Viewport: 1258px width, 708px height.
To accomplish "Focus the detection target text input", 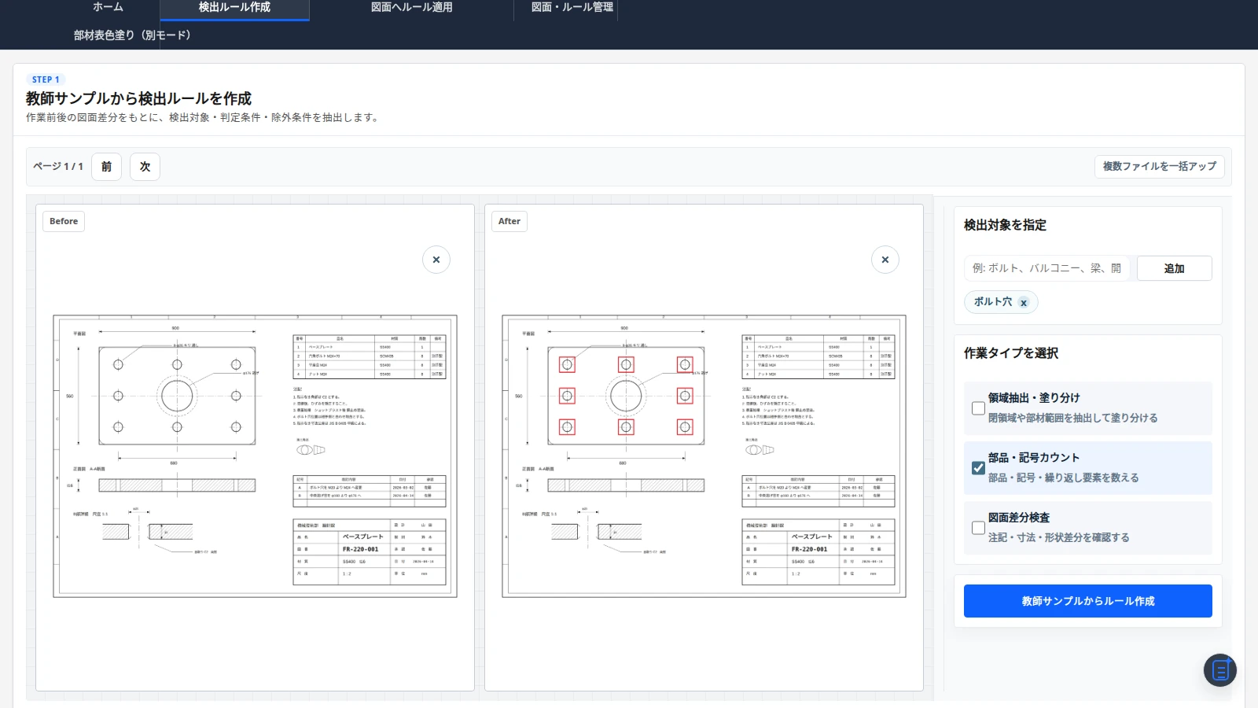I will point(1047,268).
